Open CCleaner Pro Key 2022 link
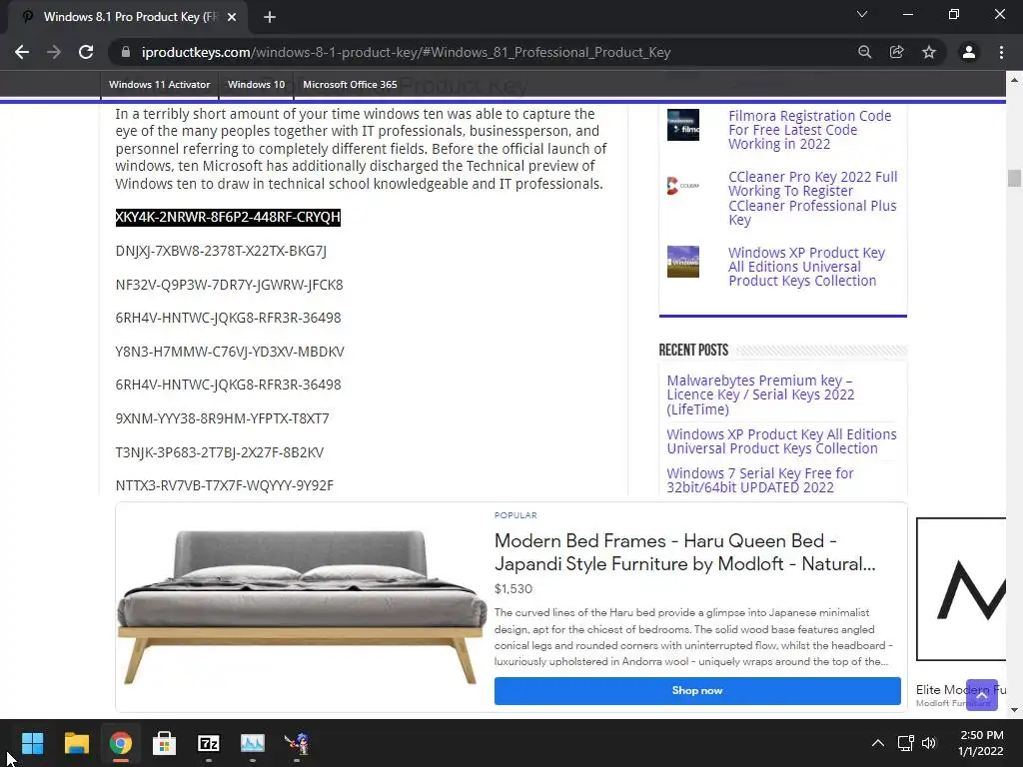Screen dimensions: 1023x767 [813, 199]
